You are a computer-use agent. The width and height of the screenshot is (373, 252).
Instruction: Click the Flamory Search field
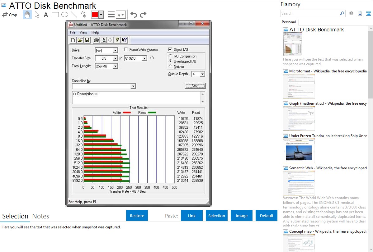tap(310, 13)
